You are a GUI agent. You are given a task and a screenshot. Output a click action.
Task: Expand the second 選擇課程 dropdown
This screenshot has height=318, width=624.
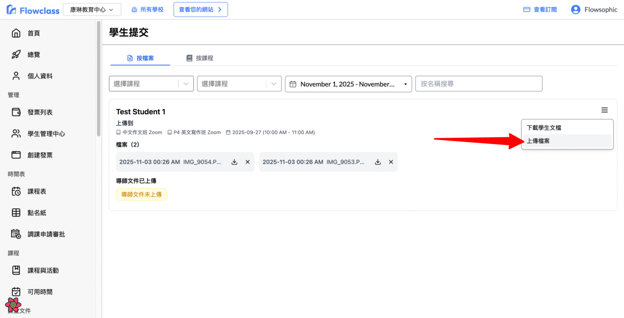click(x=233, y=84)
